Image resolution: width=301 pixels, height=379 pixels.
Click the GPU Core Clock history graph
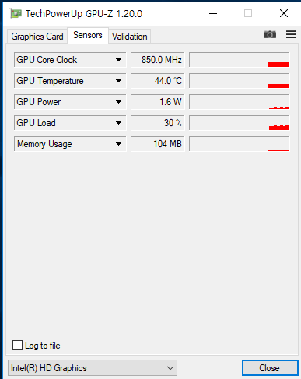click(x=240, y=60)
